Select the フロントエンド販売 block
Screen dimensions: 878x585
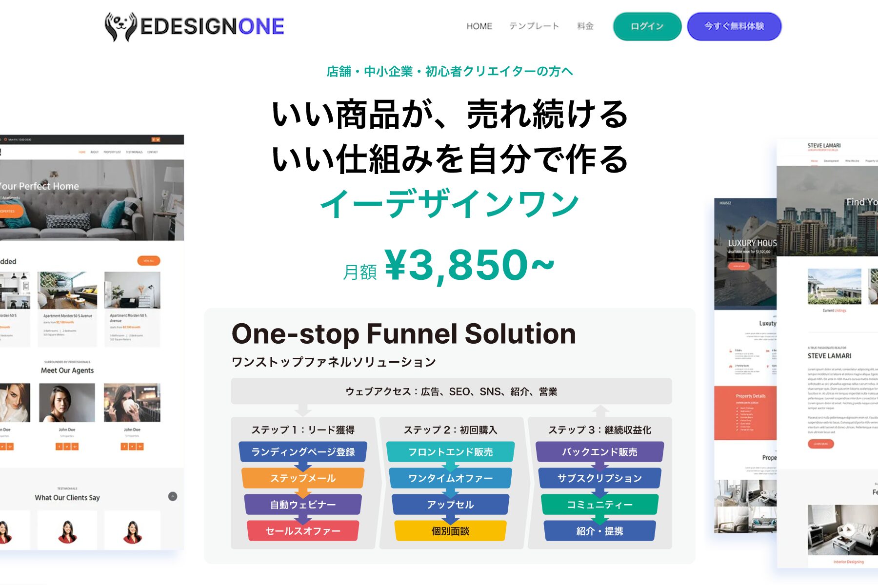click(450, 452)
